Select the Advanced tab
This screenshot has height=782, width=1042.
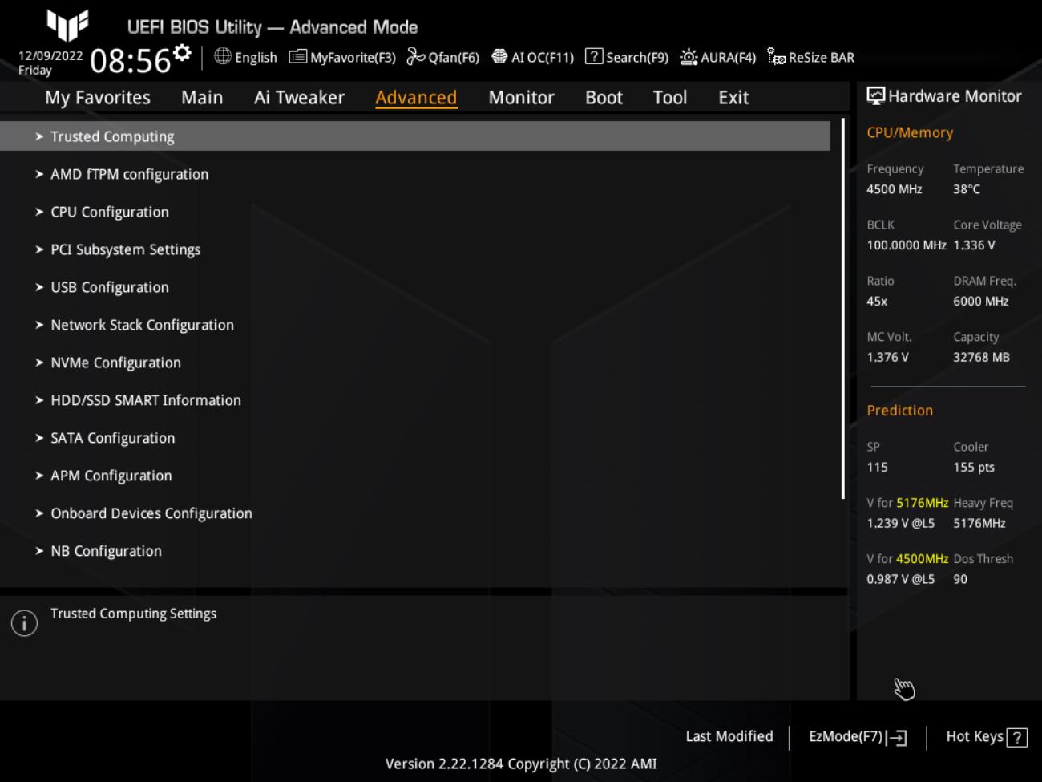tap(416, 98)
